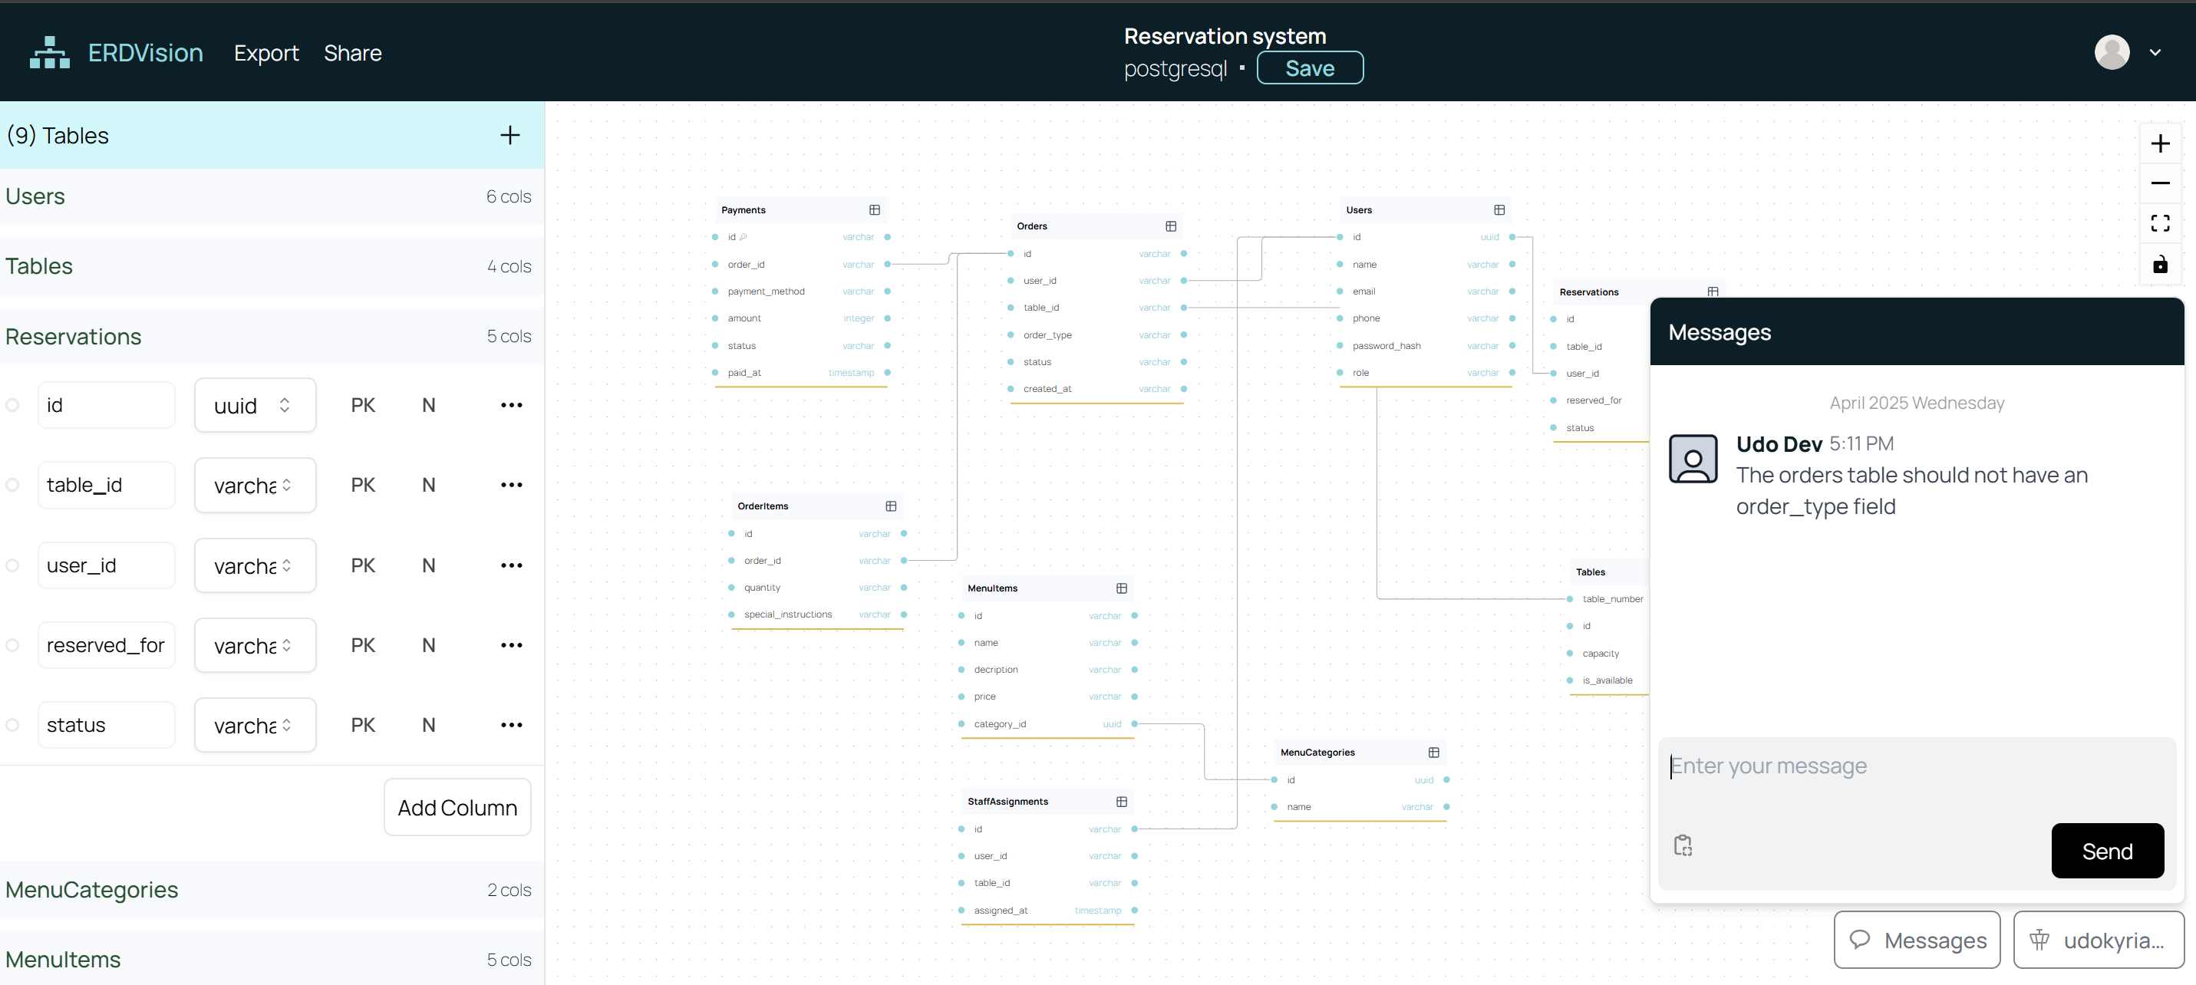Toggle nullable N for status column
The width and height of the screenshot is (2196, 985).
coord(429,725)
